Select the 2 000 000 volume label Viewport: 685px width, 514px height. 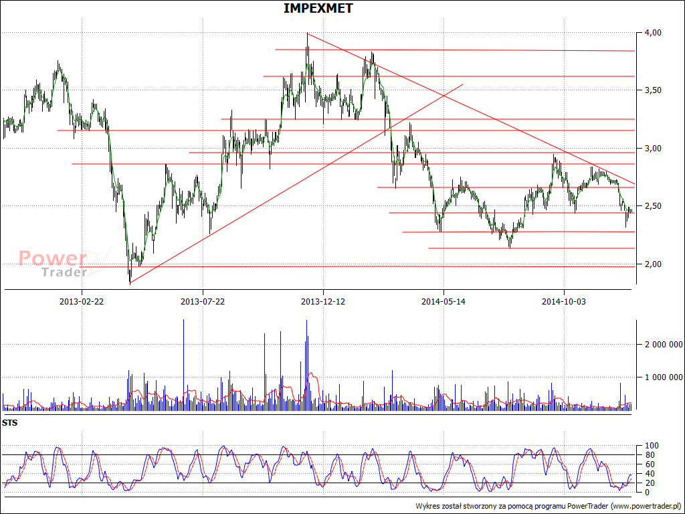[x=662, y=345]
